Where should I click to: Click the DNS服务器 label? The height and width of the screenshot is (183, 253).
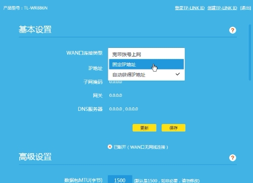[x=90, y=109]
